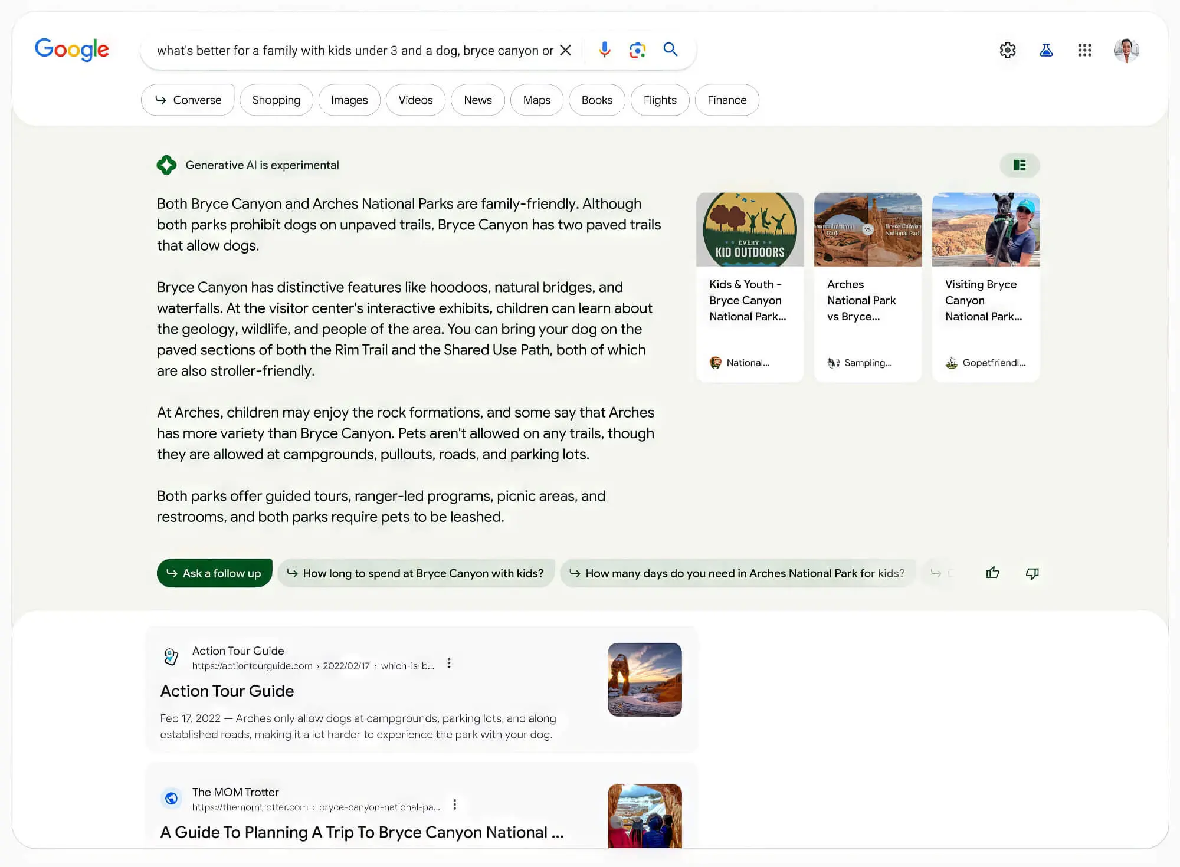Activate the voice search microphone

tap(604, 50)
